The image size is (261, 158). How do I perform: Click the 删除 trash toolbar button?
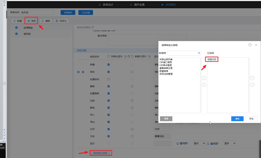46,21
